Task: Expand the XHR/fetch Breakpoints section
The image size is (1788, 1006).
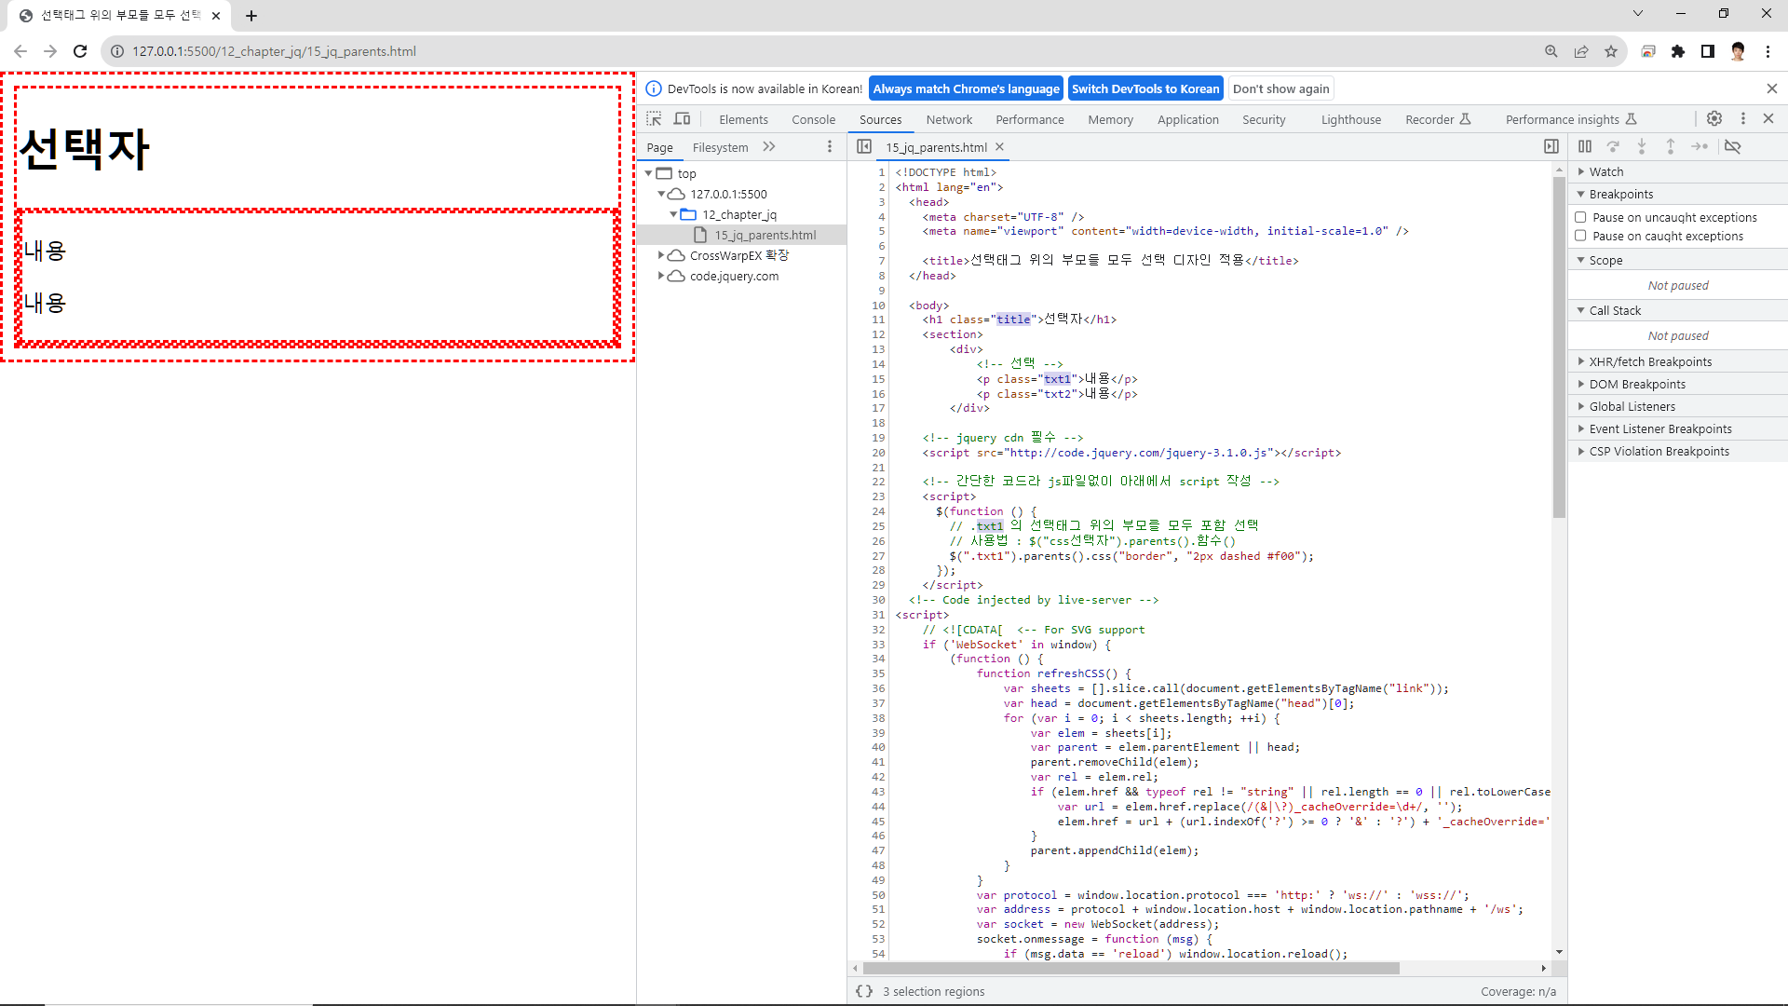Action: [x=1649, y=361]
